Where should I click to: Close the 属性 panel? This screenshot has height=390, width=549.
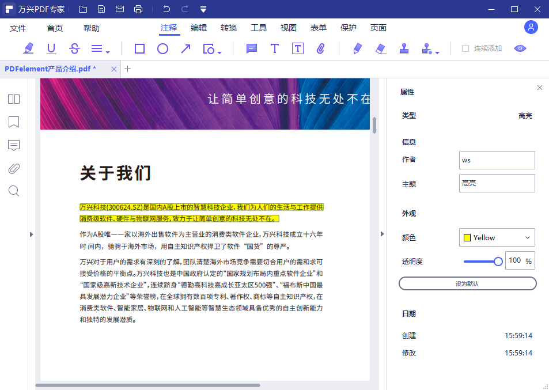tap(540, 88)
